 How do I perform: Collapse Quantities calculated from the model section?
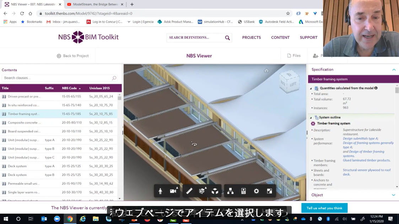311,88
